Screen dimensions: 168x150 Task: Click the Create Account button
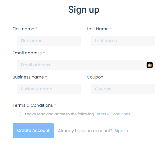33,131
